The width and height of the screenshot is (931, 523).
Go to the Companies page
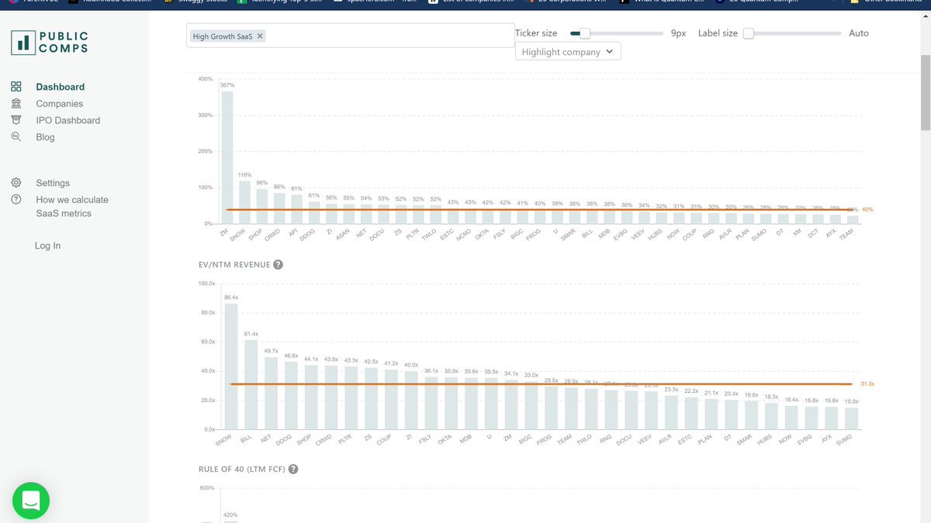[x=60, y=104]
